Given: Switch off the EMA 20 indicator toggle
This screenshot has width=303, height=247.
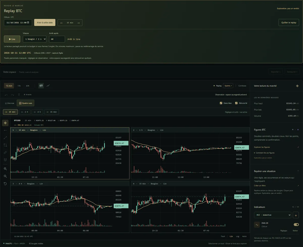Looking at the screenshot, I should pos(296,224).
